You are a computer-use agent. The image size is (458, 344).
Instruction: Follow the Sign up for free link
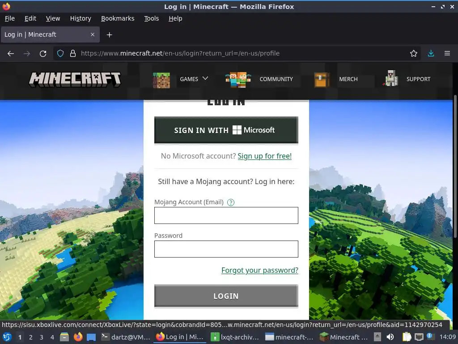tap(265, 156)
